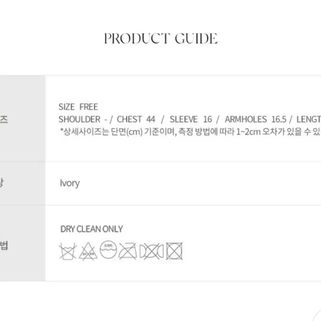321x321 pixels.
Task: Click the dry clean circle icon
Action: pyautogui.click(x=108, y=250)
